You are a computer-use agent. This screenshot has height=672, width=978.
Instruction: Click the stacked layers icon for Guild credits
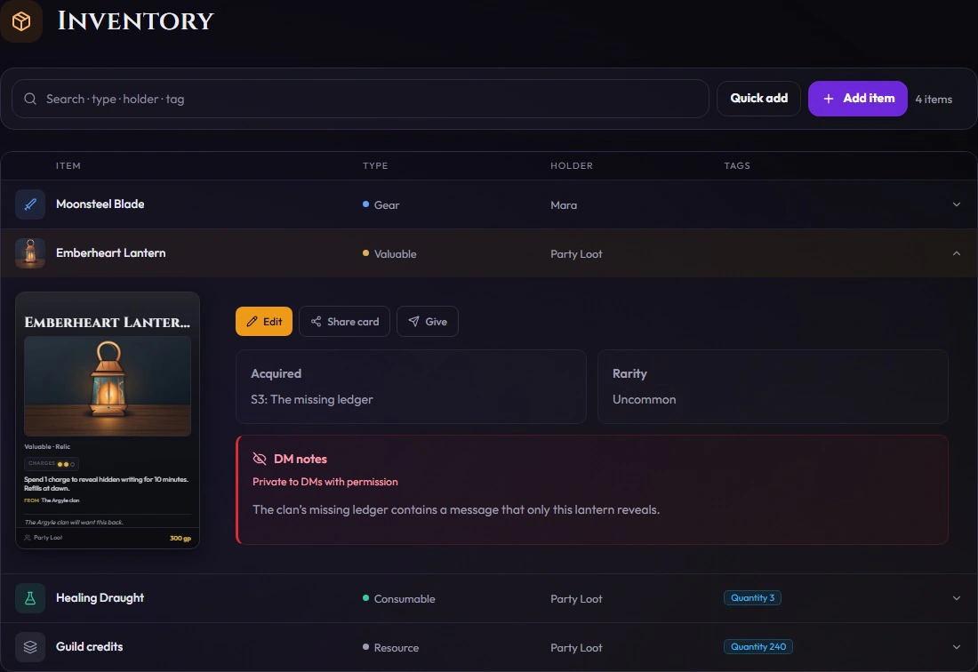pos(30,647)
